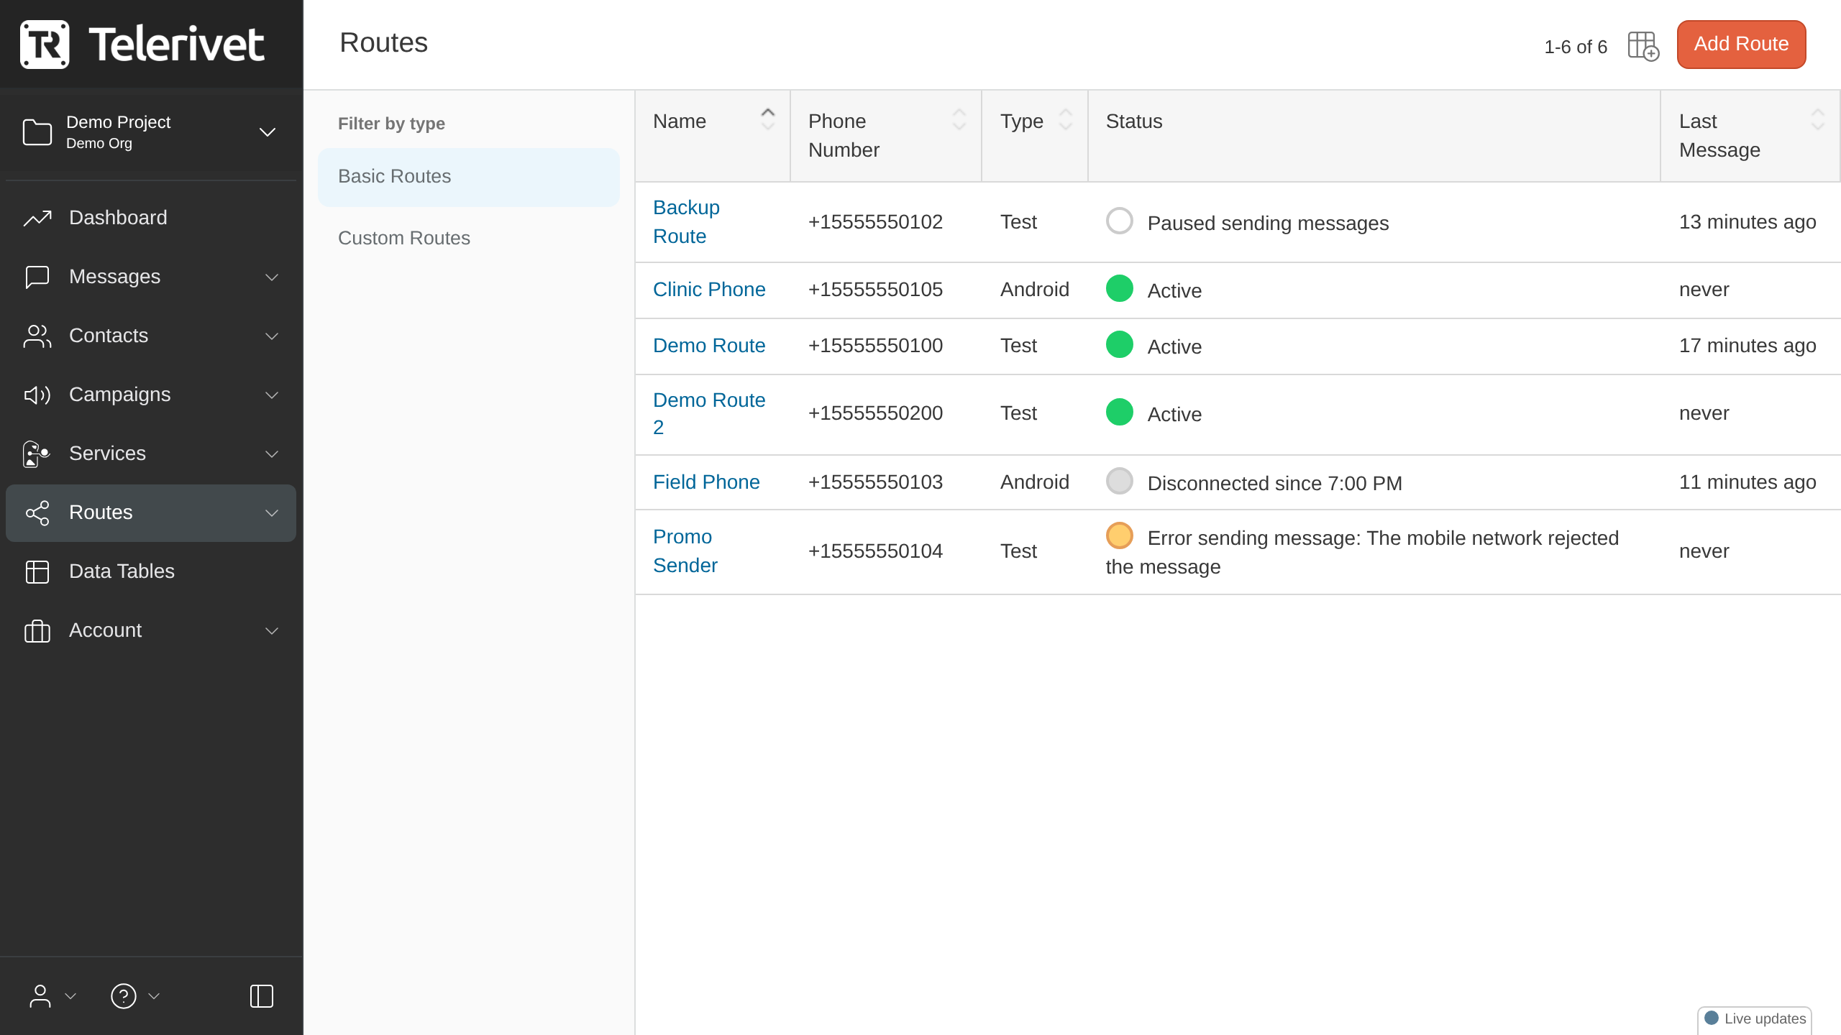
Task: Open the customize columns table icon
Action: pyautogui.click(x=1643, y=46)
